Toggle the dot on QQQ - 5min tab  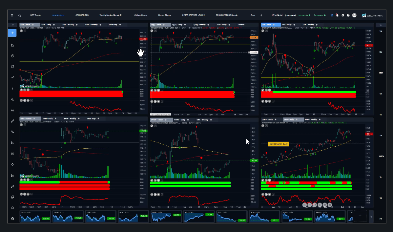point(164,25)
